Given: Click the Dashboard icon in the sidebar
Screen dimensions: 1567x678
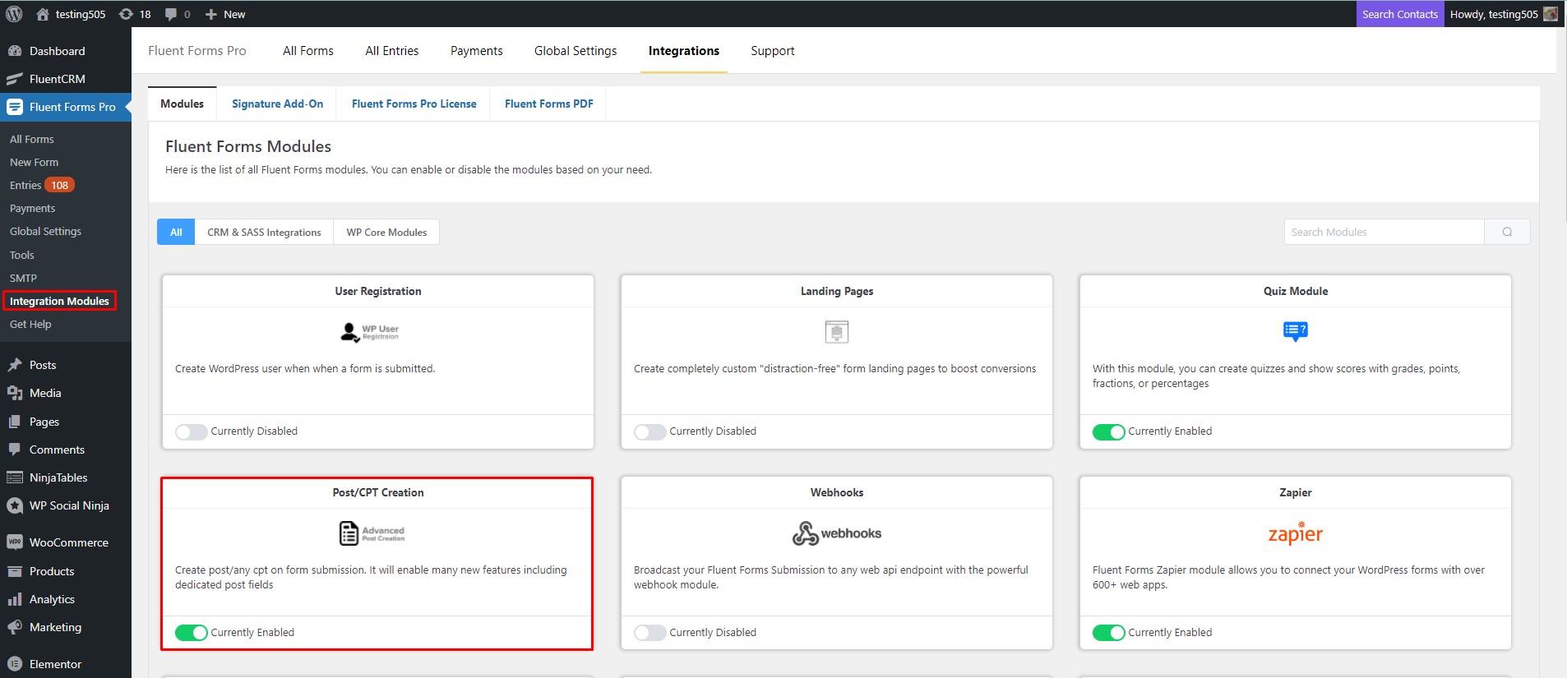Looking at the screenshot, I should [x=15, y=51].
